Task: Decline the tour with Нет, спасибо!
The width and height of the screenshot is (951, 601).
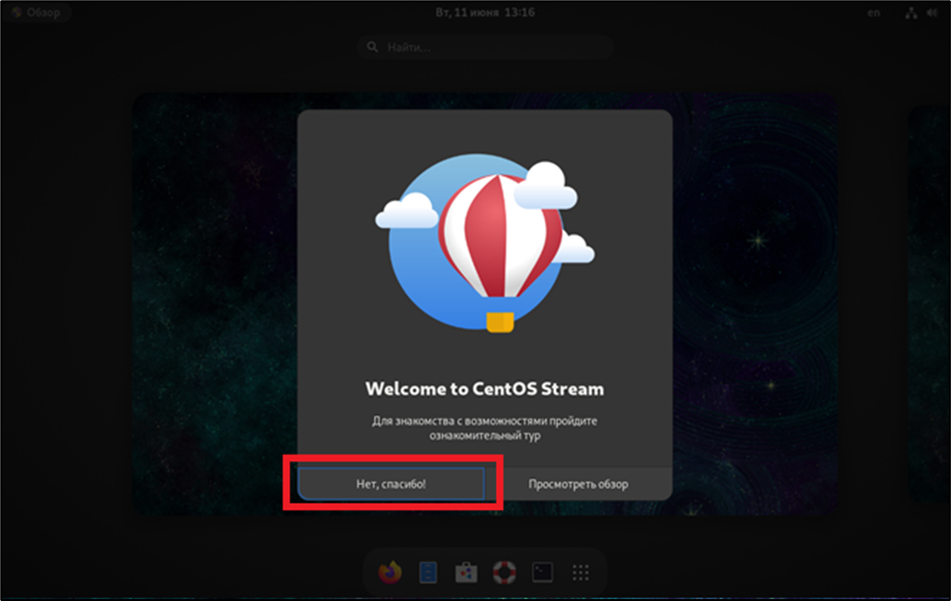Action: [x=391, y=484]
